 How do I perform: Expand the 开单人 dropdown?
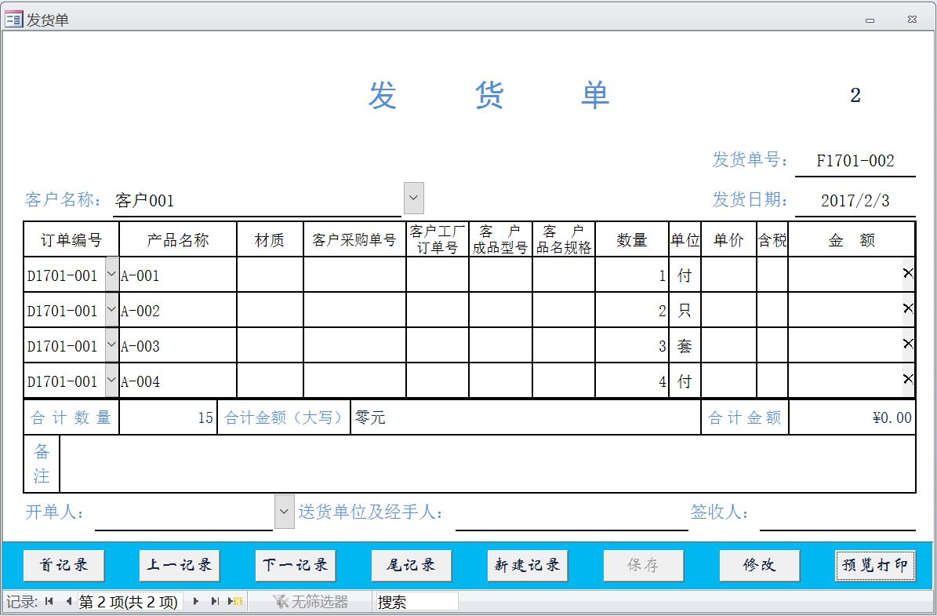point(285,512)
